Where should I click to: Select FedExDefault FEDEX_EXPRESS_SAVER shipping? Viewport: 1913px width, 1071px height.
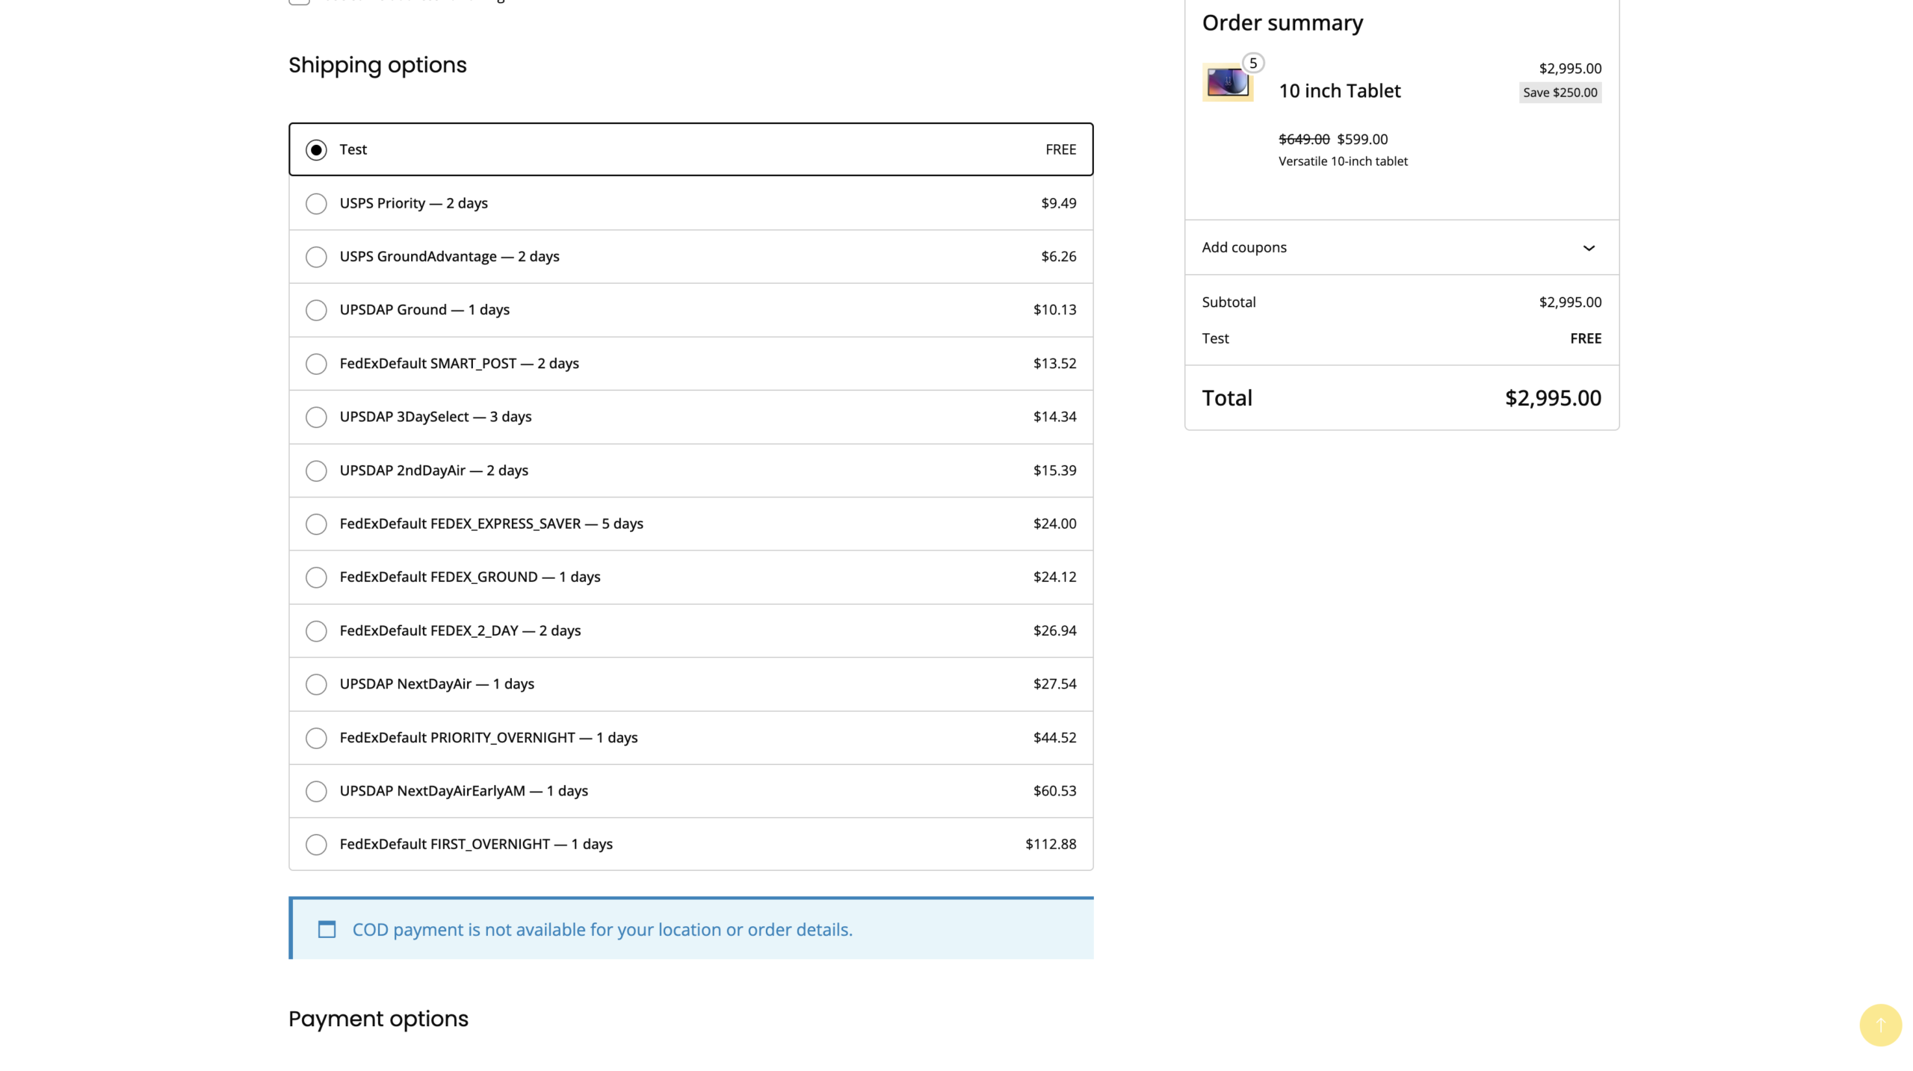316,524
